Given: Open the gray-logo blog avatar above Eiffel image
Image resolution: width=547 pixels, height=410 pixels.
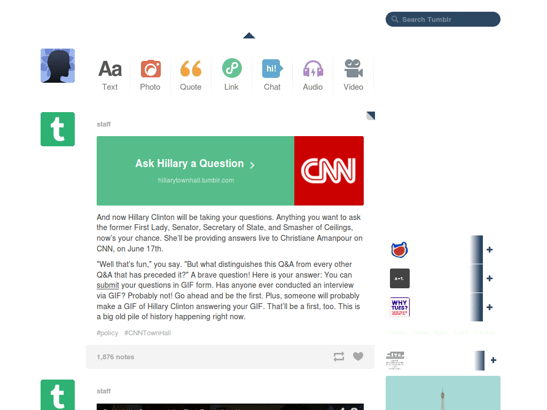Looking at the screenshot, I should click(x=395, y=360).
